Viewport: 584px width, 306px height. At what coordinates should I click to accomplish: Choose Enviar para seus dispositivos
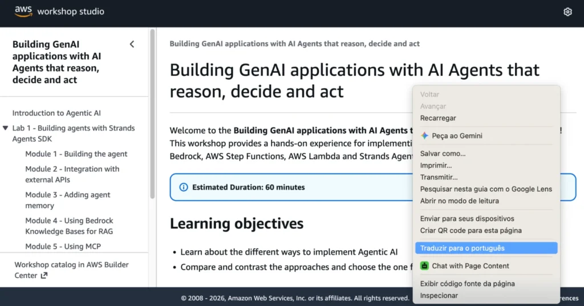point(486,219)
